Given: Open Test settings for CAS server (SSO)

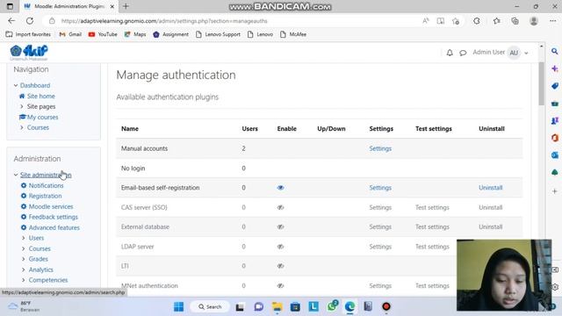Looking at the screenshot, I should (432, 207).
